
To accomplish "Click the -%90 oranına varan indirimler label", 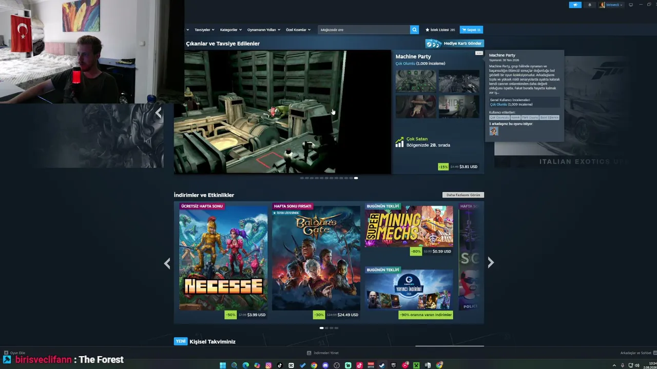I will 426,315.
